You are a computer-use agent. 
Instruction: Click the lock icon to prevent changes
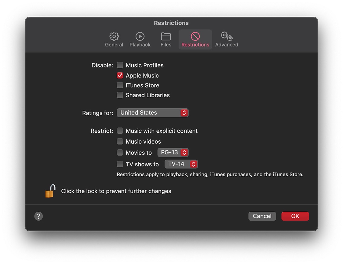tap(50, 191)
